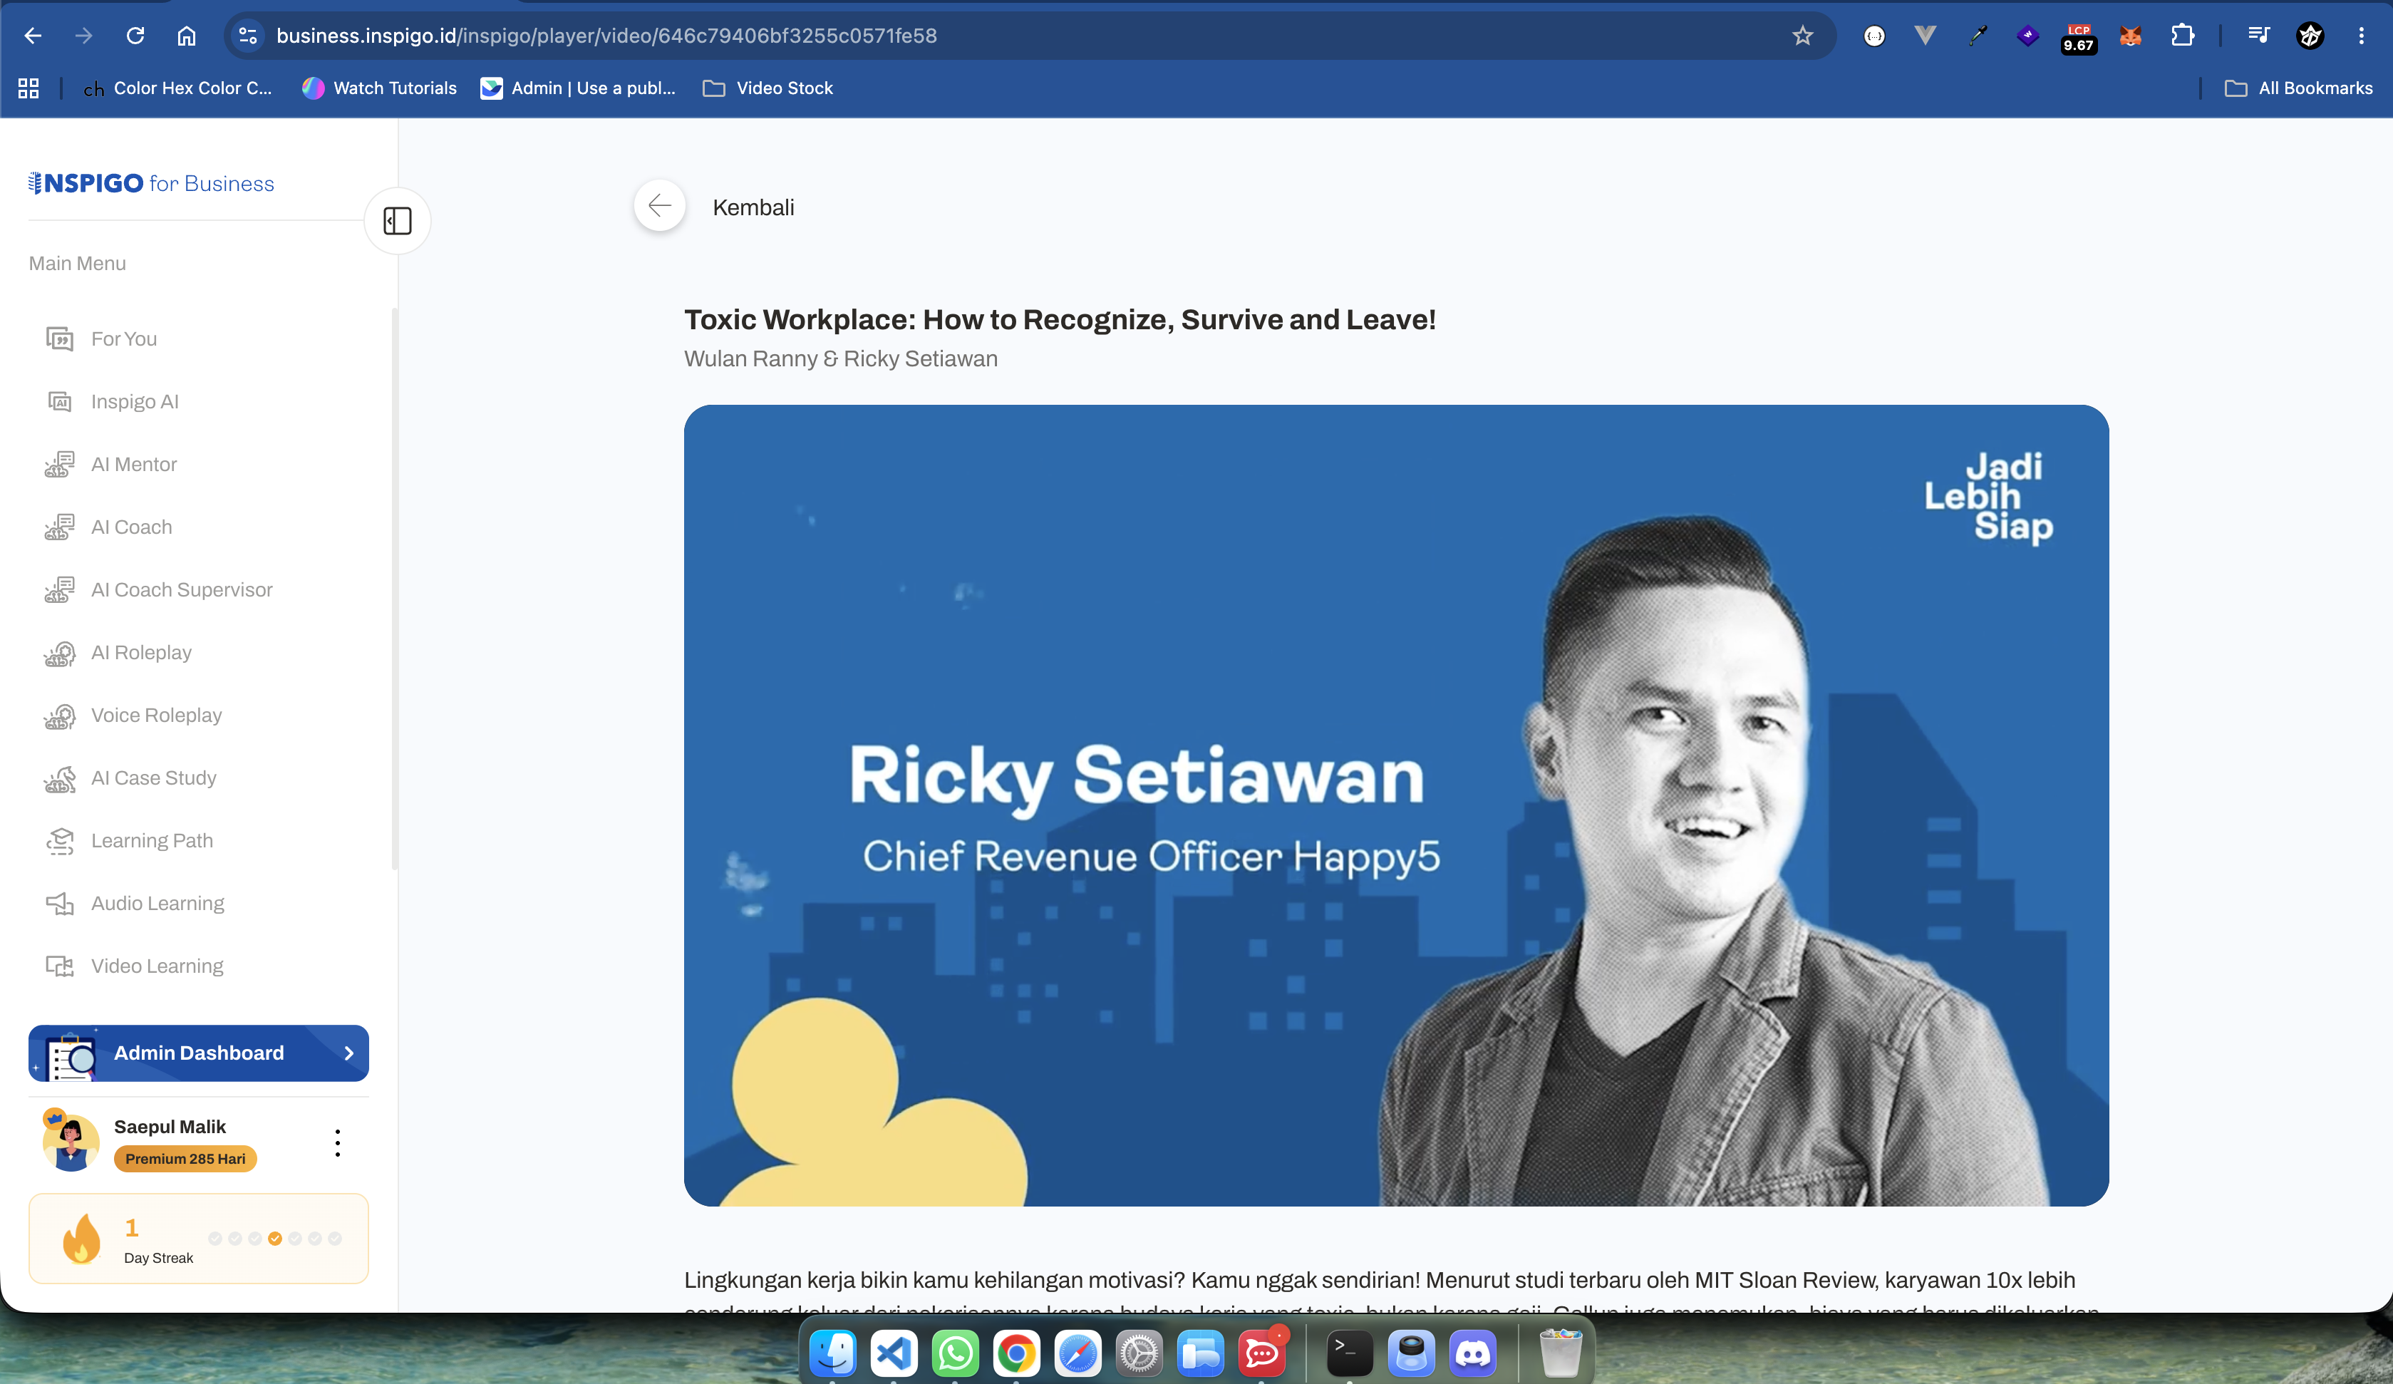Click the browser Home icon
This screenshot has height=1384, width=2393.
tap(186, 36)
